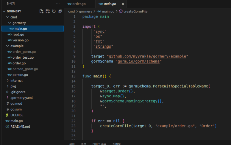Viewport: 231px width, 145px height.
Task: Click the New Folder icon in explorer header
Action: [x=48, y=11]
